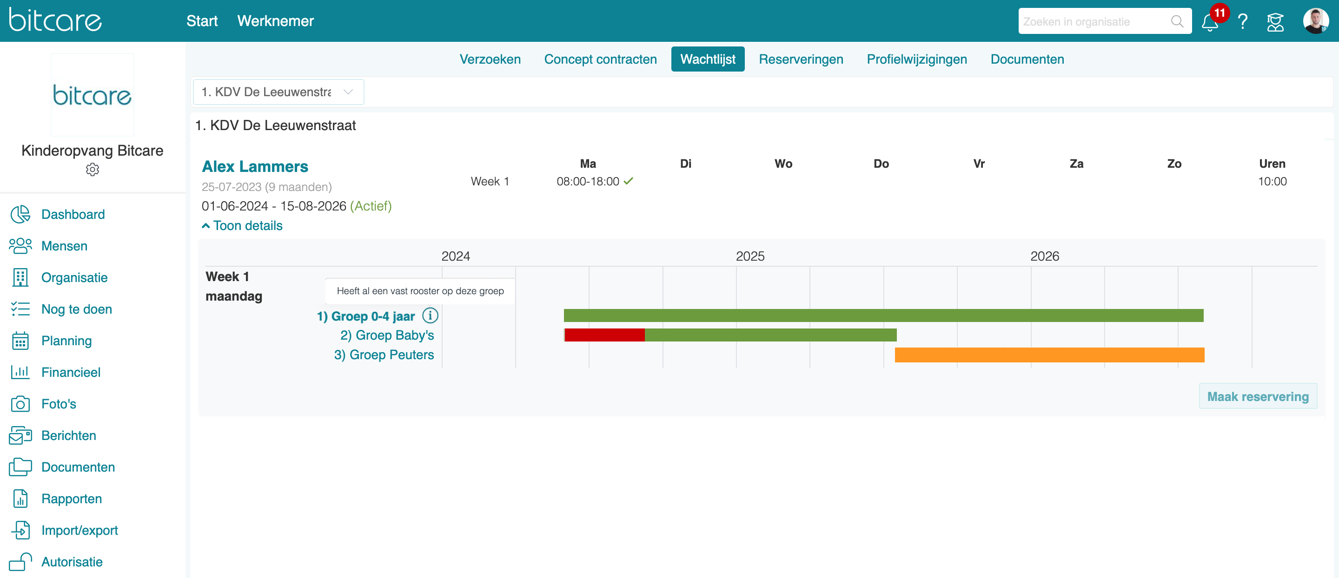
Task: Click the 2025 year label on timeline
Action: pyautogui.click(x=749, y=256)
